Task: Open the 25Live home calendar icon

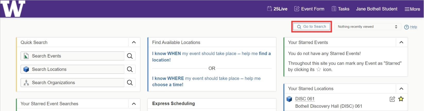Action: click(x=270, y=9)
